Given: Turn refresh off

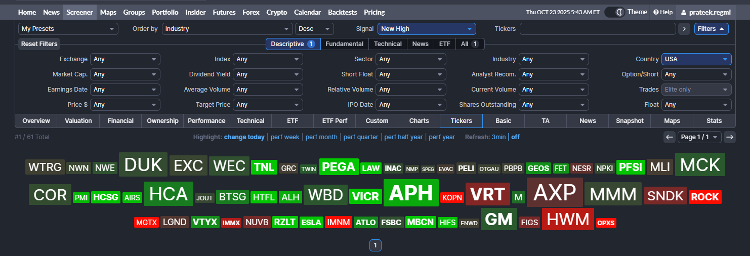Looking at the screenshot, I should [x=515, y=137].
